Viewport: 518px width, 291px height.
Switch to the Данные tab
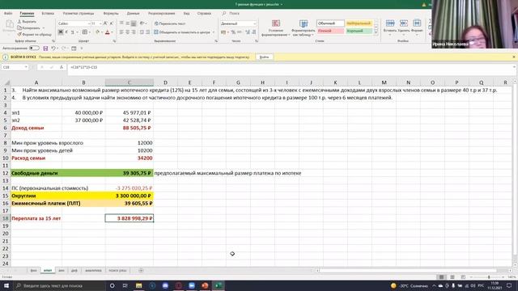pyautogui.click(x=133, y=14)
